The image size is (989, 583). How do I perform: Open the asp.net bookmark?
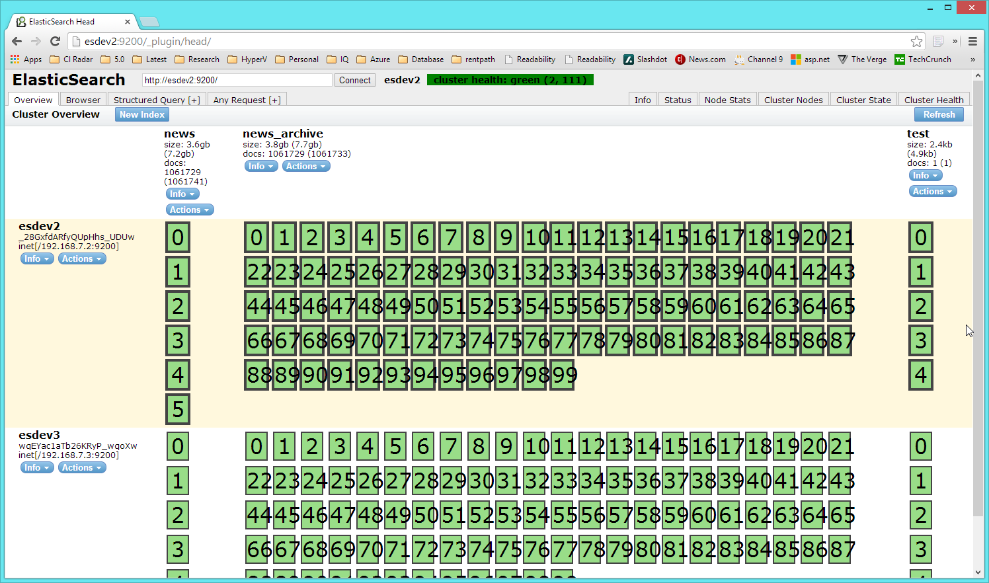811,59
